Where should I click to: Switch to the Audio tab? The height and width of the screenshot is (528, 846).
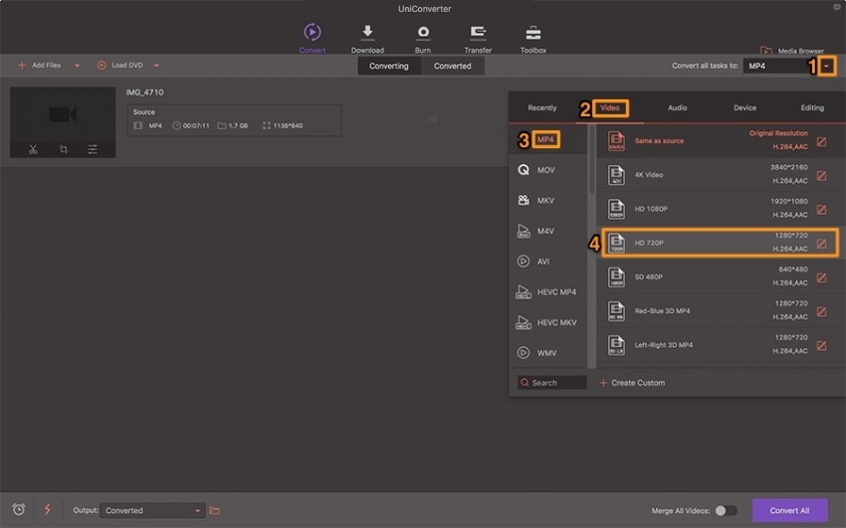(677, 107)
